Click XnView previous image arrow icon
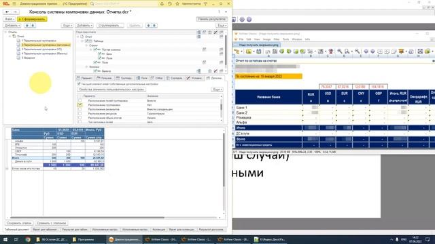This screenshot has height=244, width=435. tap(366, 52)
